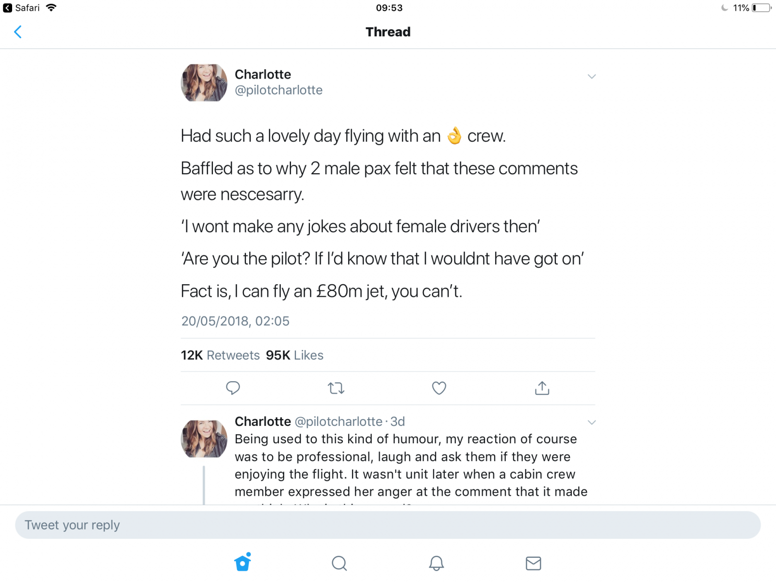776x582 pixels.
Task: Open dropdown chevron on main tweet
Action: [x=591, y=77]
